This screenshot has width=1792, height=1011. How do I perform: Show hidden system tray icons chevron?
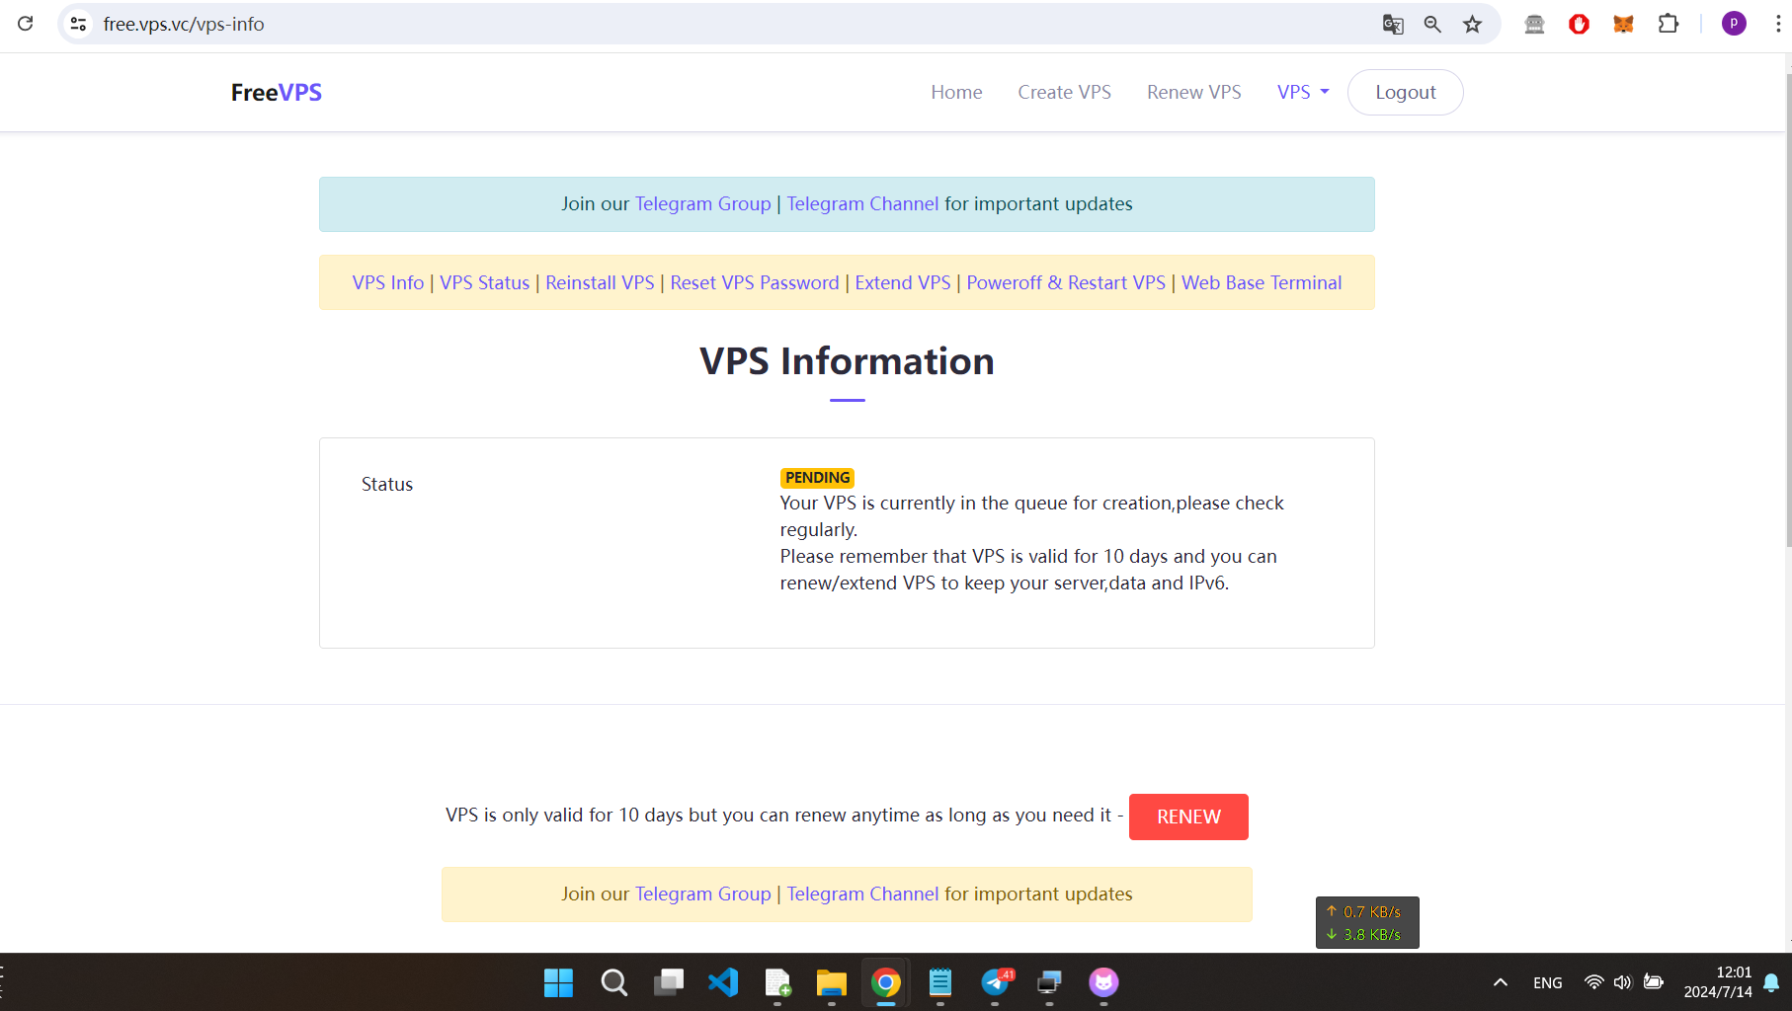pyautogui.click(x=1500, y=982)
